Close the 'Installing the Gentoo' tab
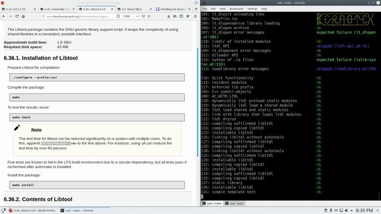 click(189, 9)
